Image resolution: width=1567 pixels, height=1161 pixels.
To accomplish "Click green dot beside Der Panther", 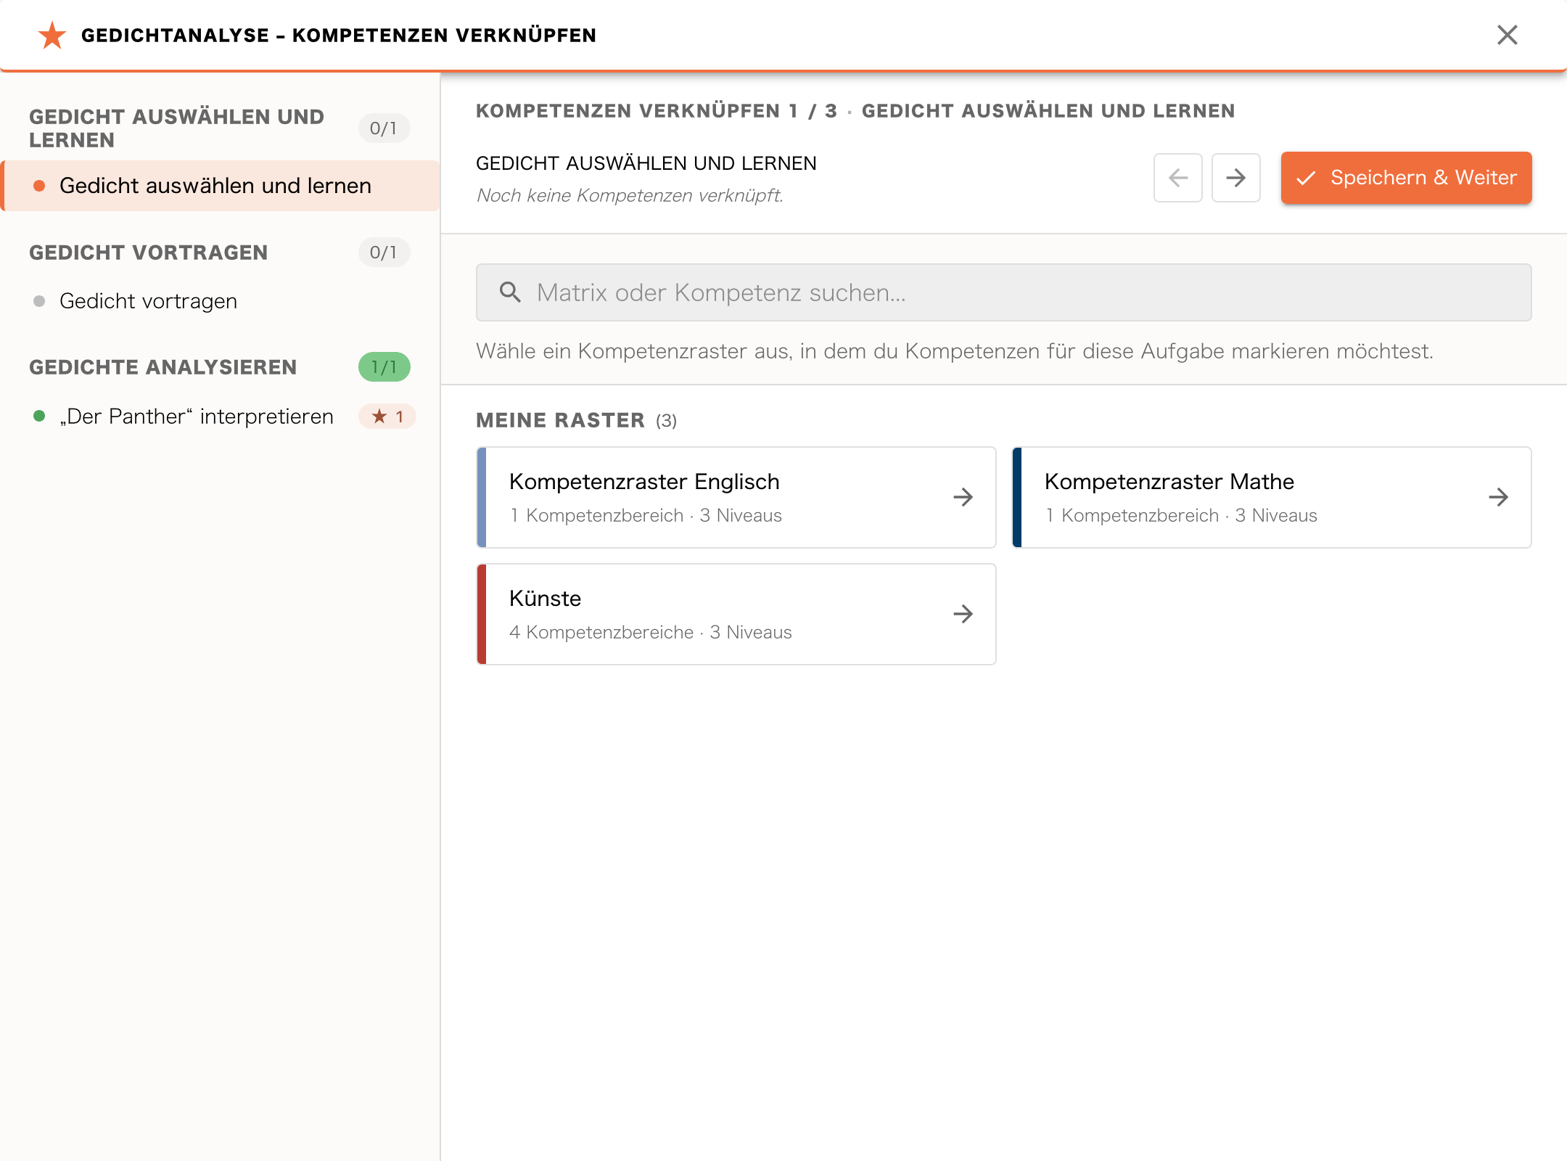I will pyautogui.click(x=39, y=416).
